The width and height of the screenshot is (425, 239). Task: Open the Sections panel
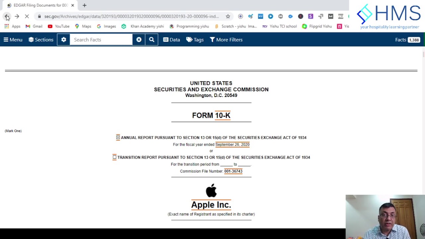41,40
